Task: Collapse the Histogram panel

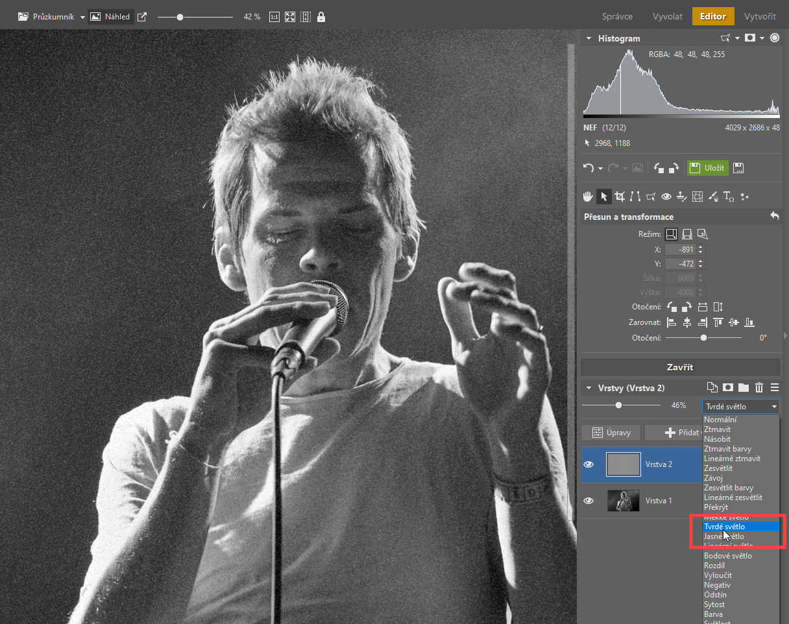Action: tap(589, 38)
